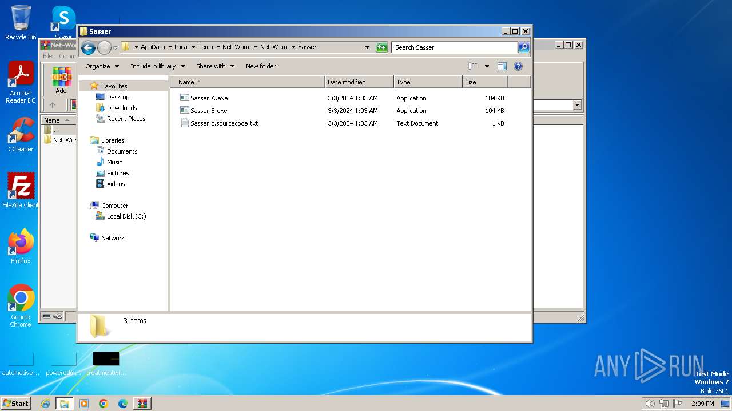Open the recent locations dropdown next to Forward
Viewport: 732px width, 411px height.
[115, 47]
